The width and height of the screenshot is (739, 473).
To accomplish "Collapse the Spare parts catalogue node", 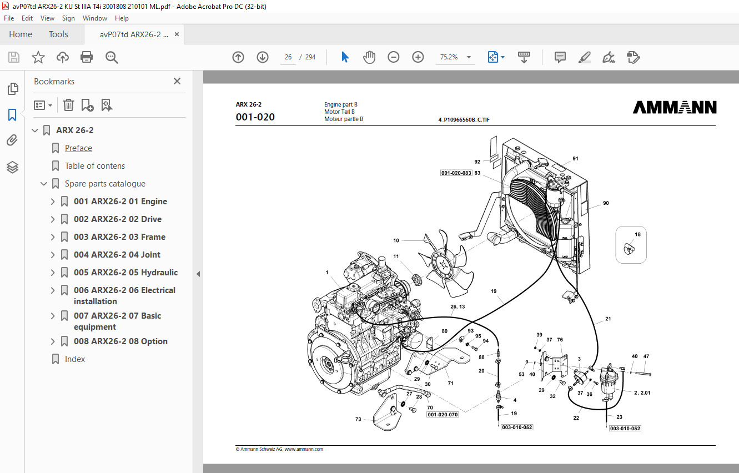I will [44, 184].
